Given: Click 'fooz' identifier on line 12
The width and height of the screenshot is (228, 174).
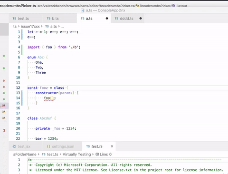Looking at the screenshot, I should pyautogui.click(x=44, y=88).
